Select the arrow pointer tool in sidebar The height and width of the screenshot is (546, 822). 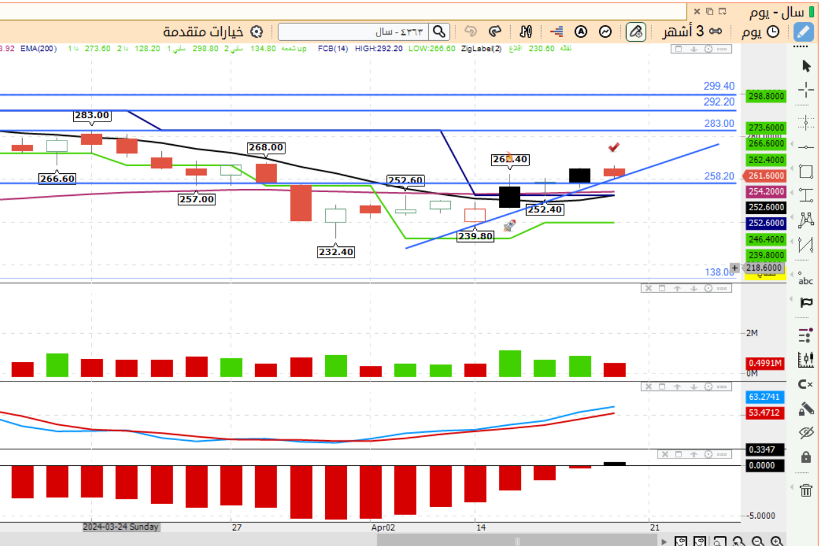point(806,65)
